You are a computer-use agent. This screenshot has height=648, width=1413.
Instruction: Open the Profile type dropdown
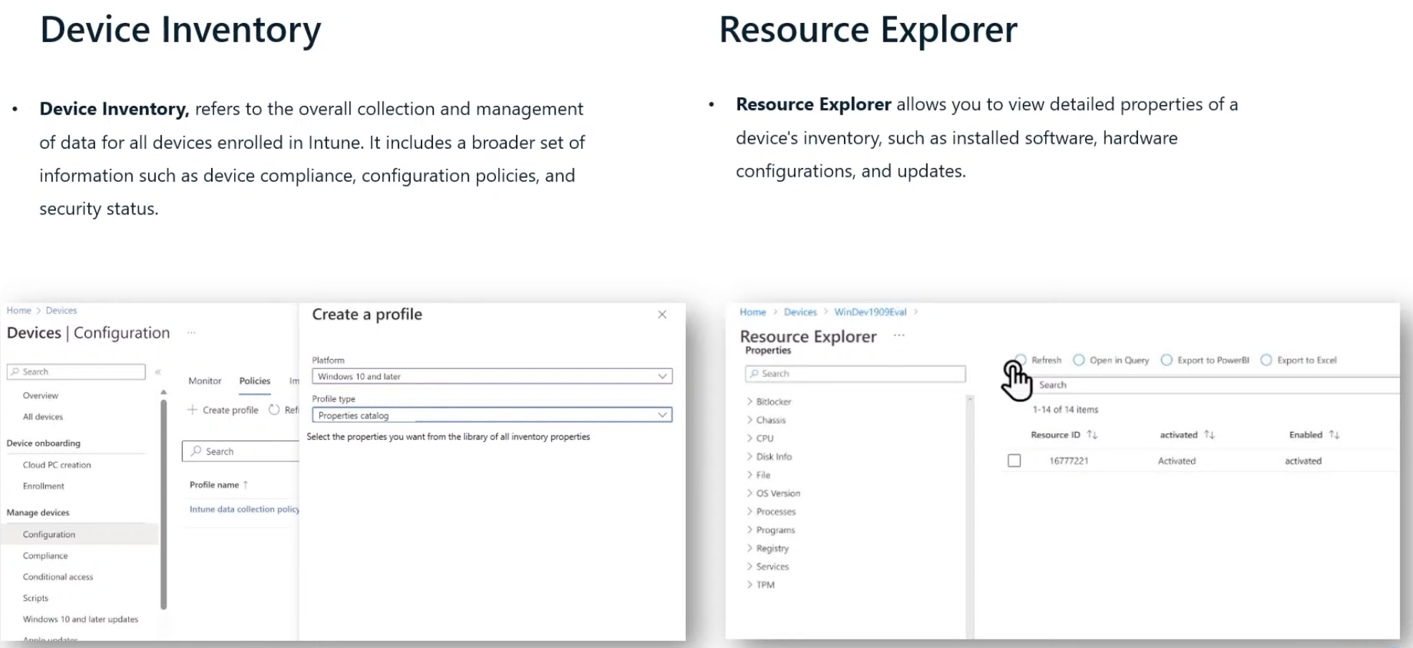[x=492, y=415]
